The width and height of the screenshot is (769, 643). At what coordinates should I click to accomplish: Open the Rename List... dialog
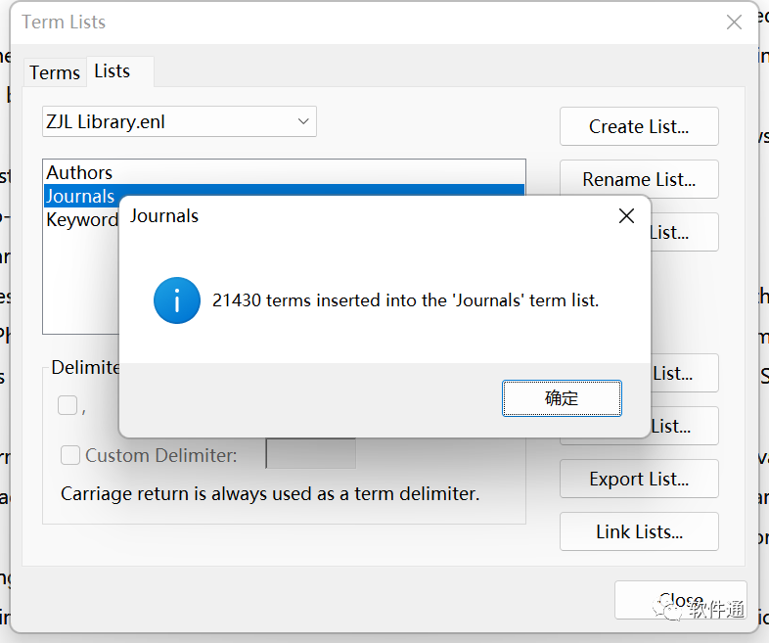pyautogui.click(x=639, y=179)
